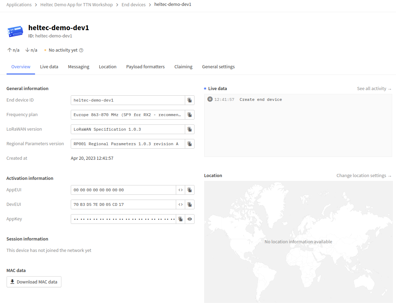Click the downlink n/a counter
This screenshot has height=306, width=396.
click(x=31, y=50)
